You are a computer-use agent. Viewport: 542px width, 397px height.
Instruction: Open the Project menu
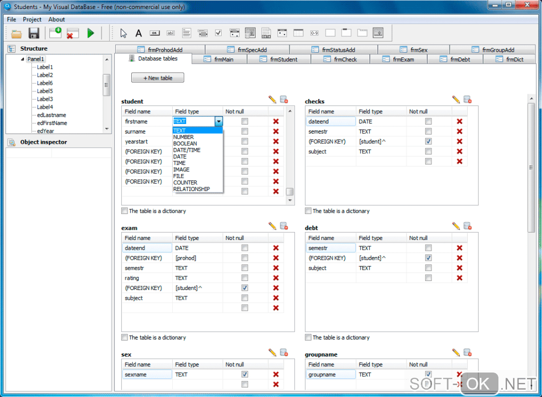[32, 20]
